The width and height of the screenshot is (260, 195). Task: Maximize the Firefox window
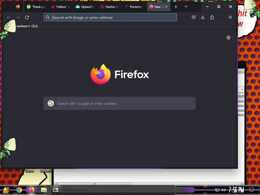pos(219,7)
